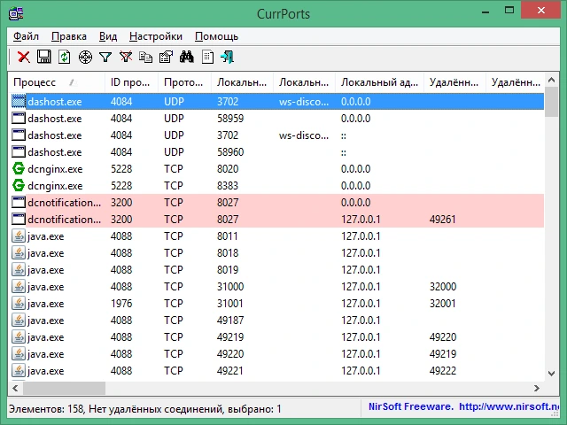
Task: Click the icon of dashost.exe port 58959
Action: coord(19,118)
